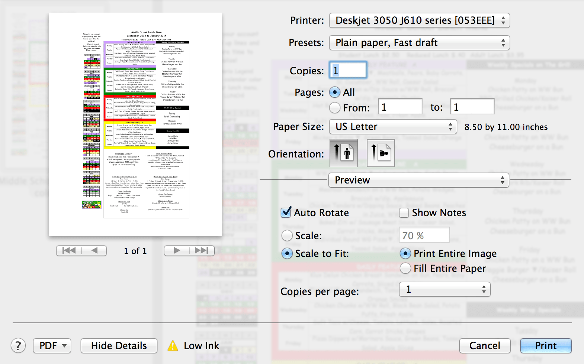Go to previous page of preview
Image resolution: width=584 pixels, height=364 pixels.
(x=94, y=251)
